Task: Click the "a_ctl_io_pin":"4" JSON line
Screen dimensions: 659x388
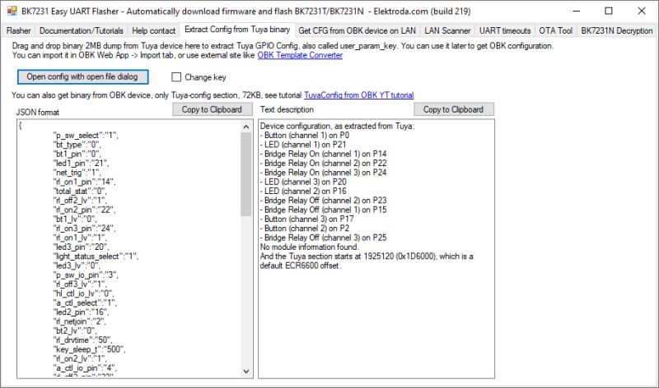Action: pos(85,368)
